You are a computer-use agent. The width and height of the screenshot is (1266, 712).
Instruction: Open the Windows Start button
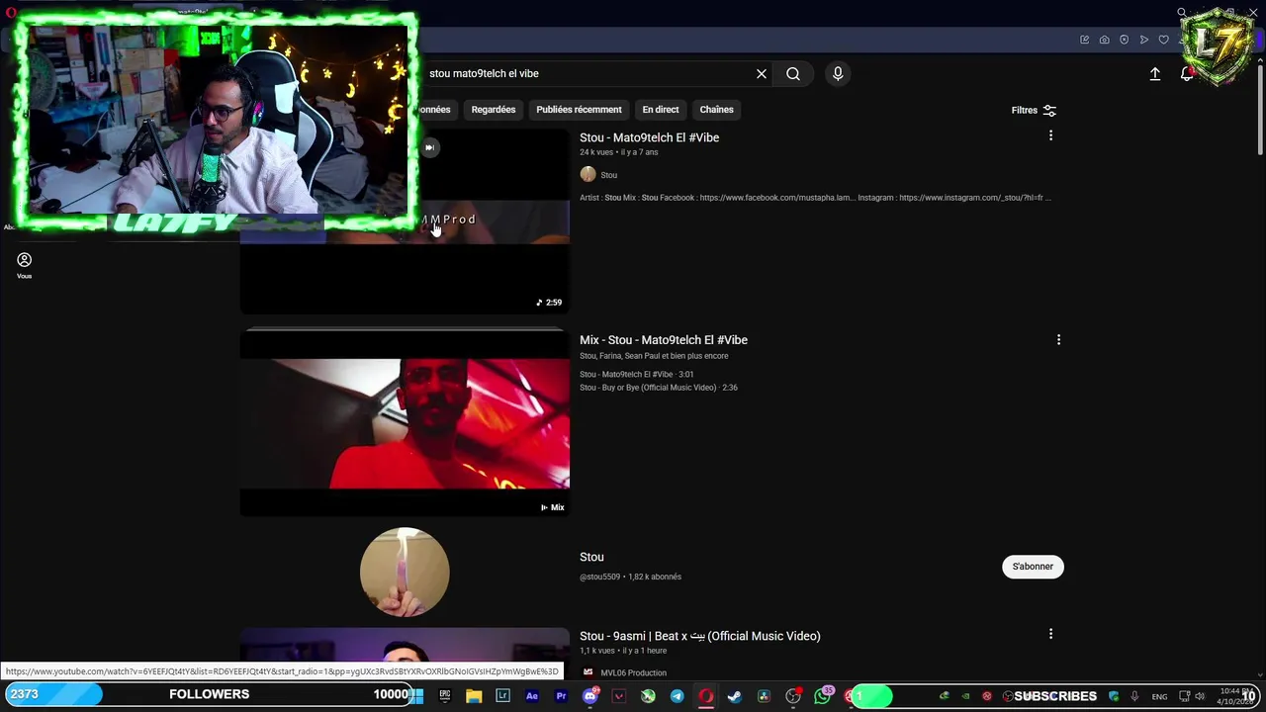416,696
